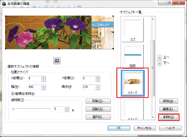
Task: Click the object list scroll-down arrow
Action: pos(153,118)
